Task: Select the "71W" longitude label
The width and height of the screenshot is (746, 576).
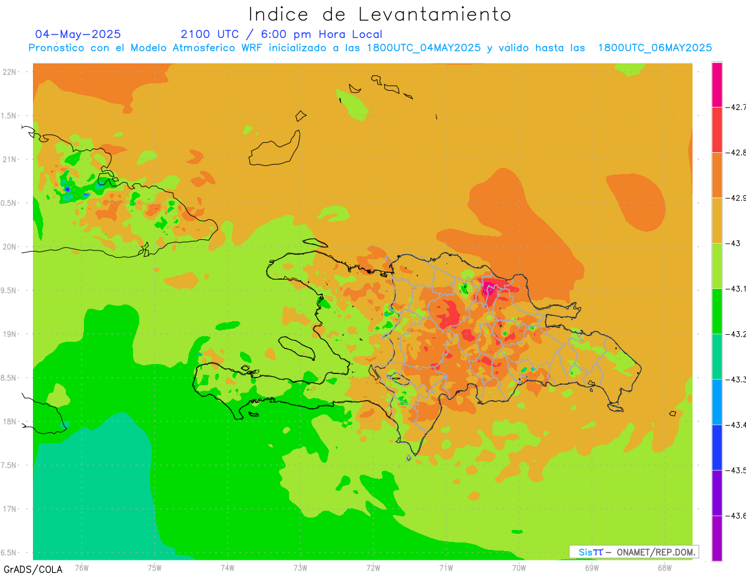Action: tap(446, 567)
